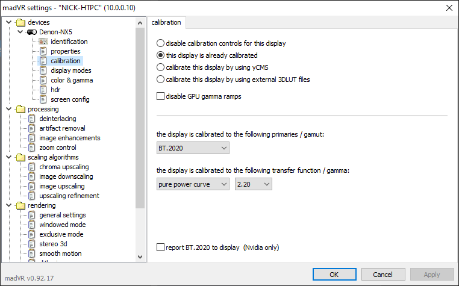Screen dimensions: 459x286
Task: Collapse the processing tree node
Action: [7, 109]
